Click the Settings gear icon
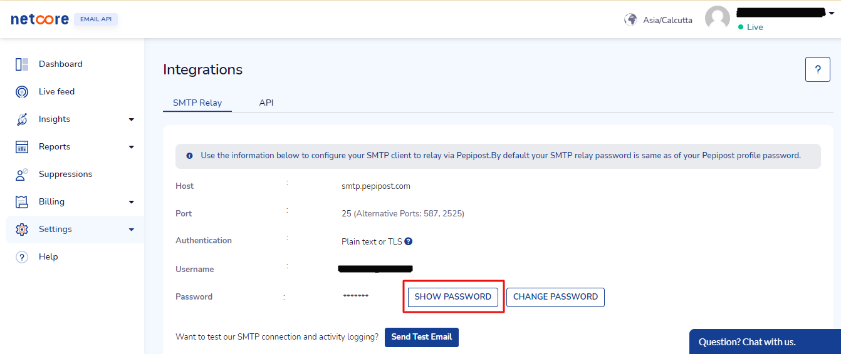The image size is (841, 354). (22, 230)
